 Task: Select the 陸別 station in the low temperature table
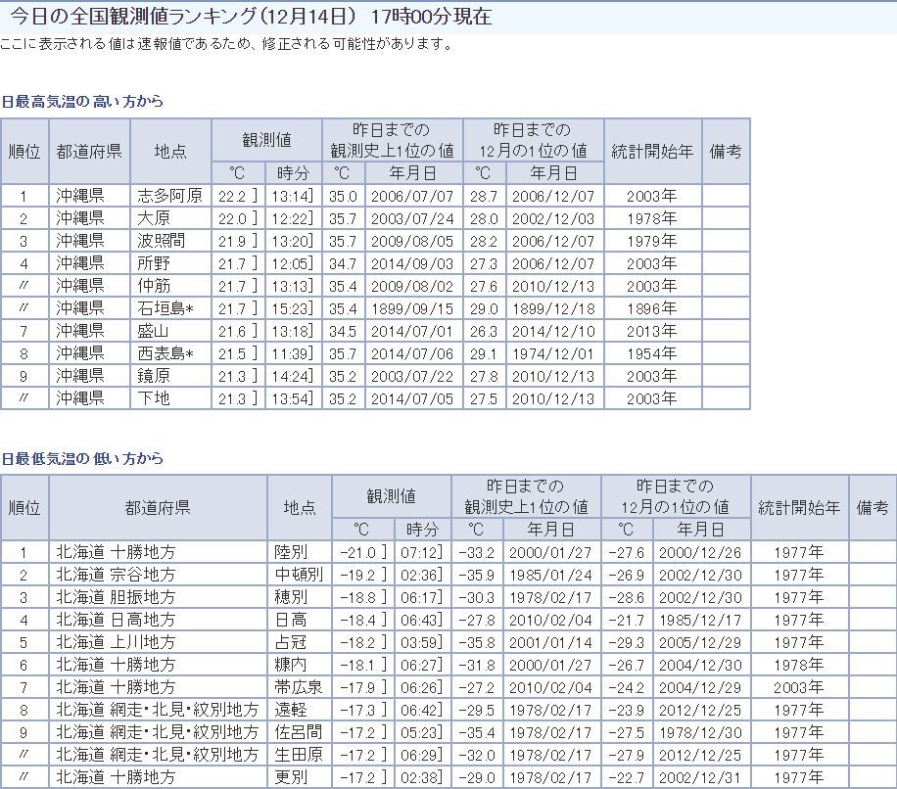click(x=291, y=553)
